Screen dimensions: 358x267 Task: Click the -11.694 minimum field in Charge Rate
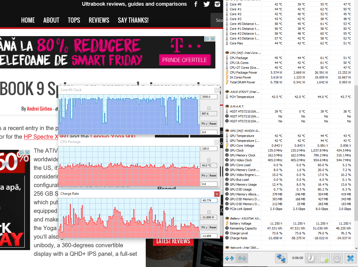click(209, 236)
